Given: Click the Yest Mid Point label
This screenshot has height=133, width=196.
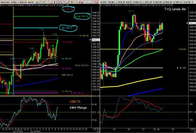Looking at the screenshot, I should 83,65.
